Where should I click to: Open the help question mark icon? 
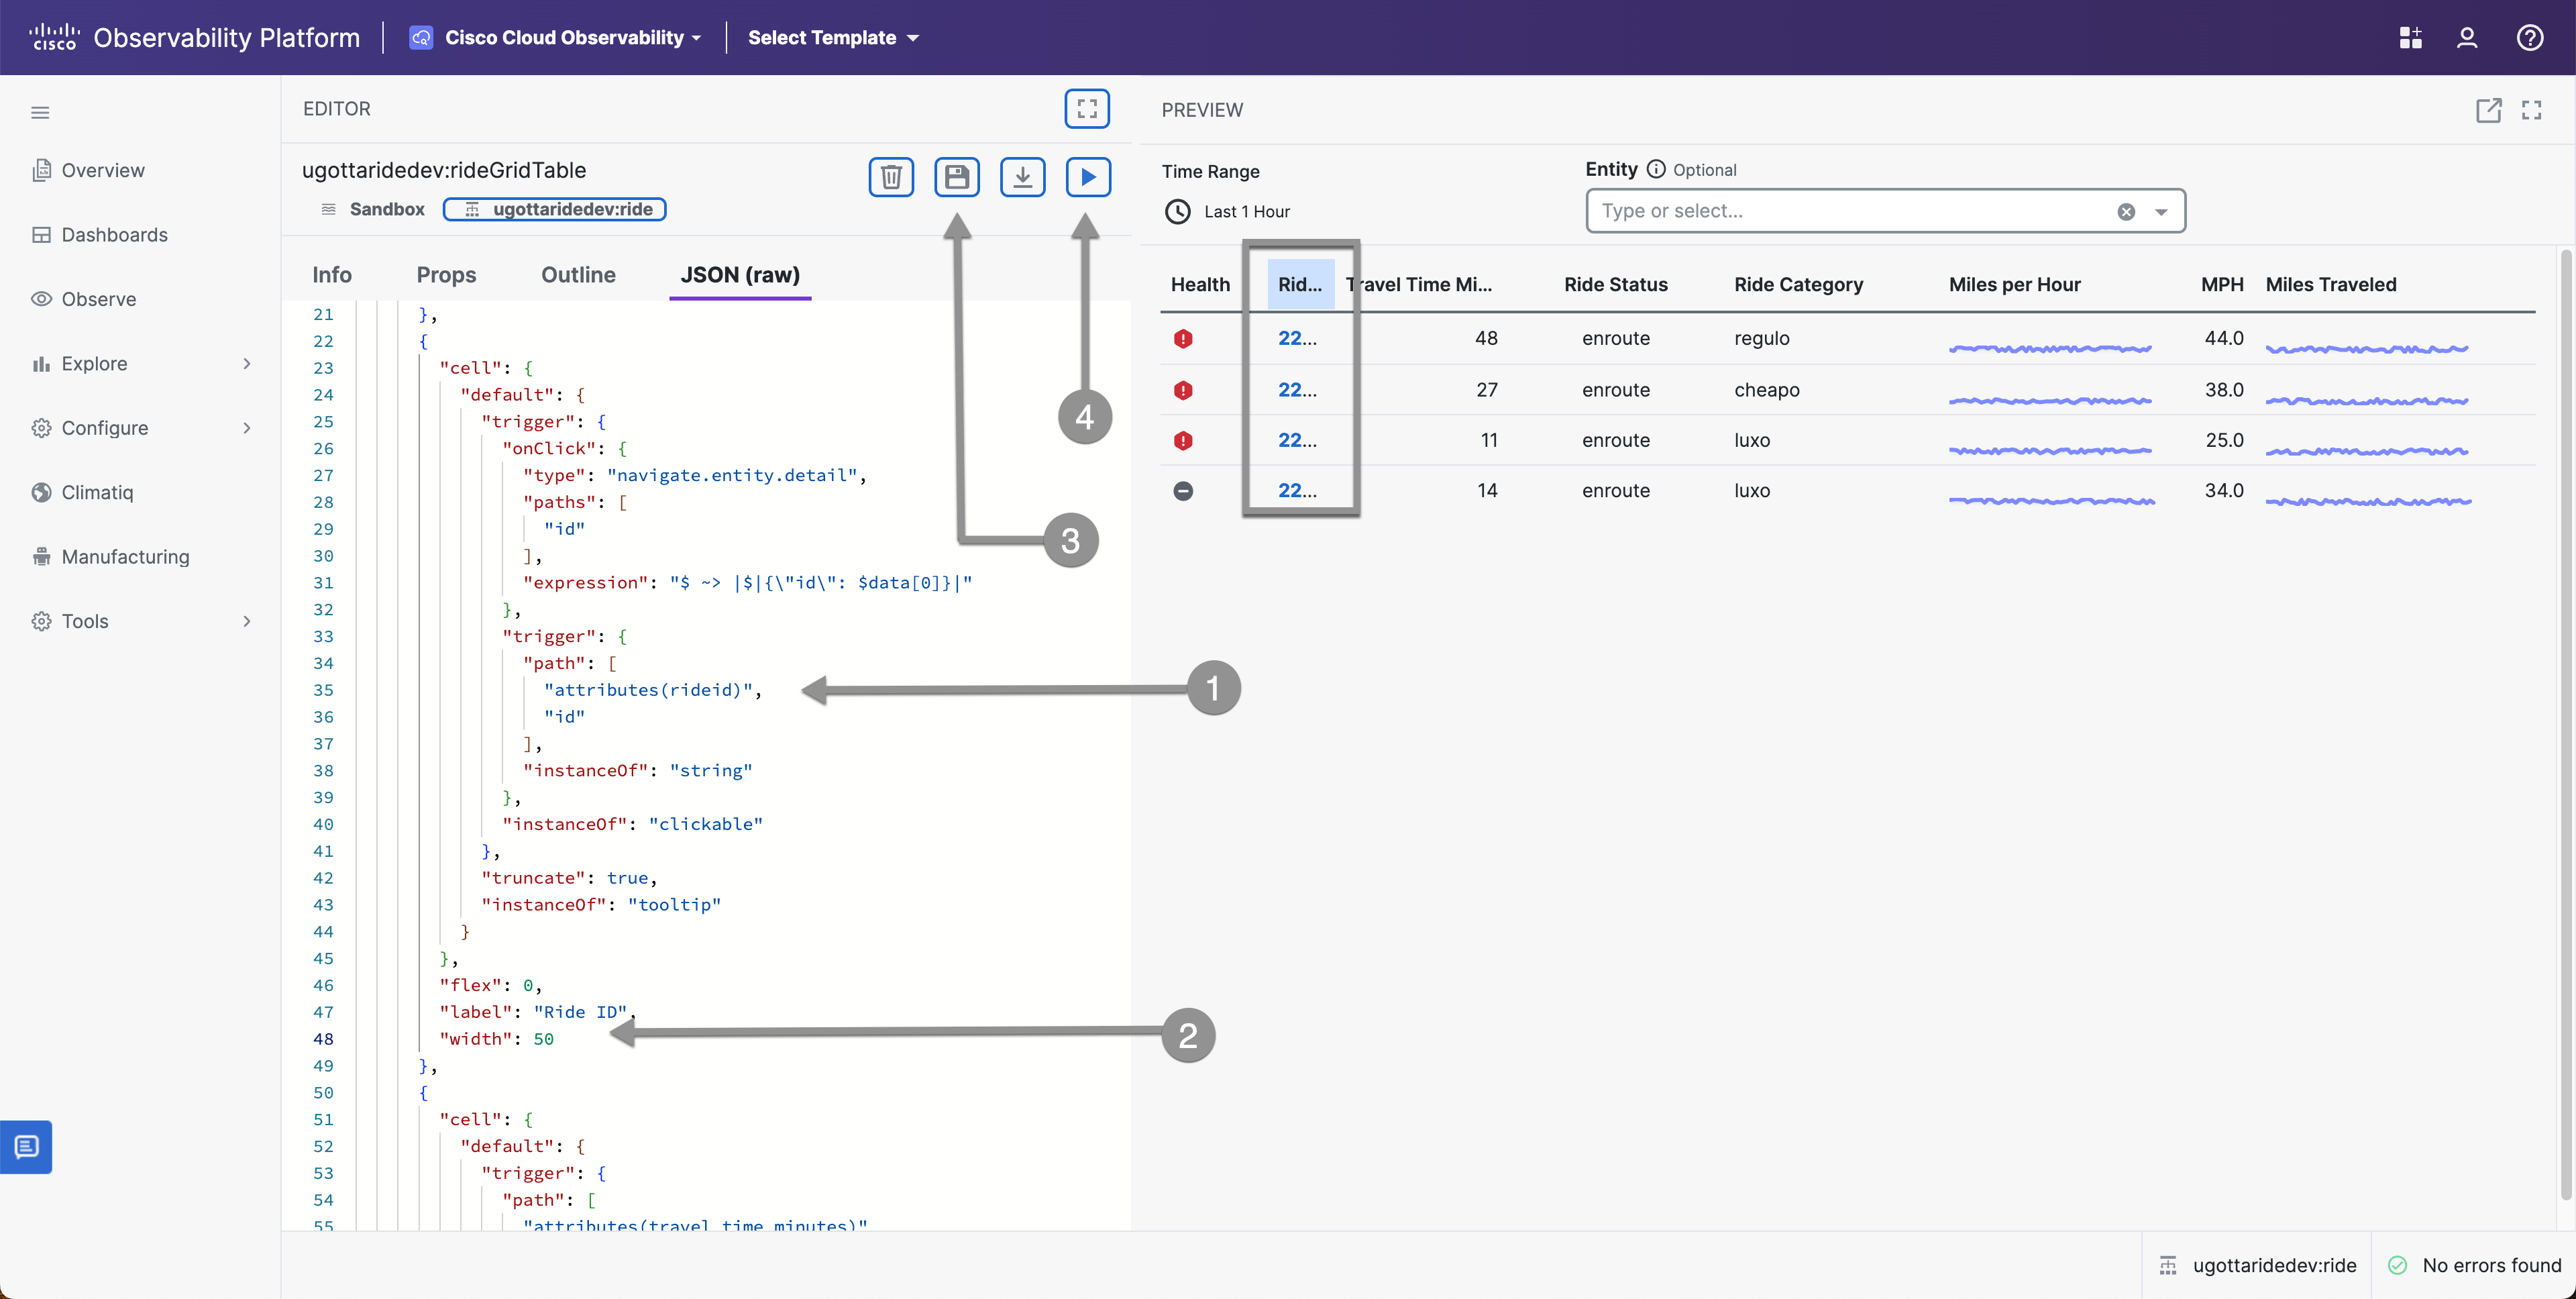pos(2529,38)
